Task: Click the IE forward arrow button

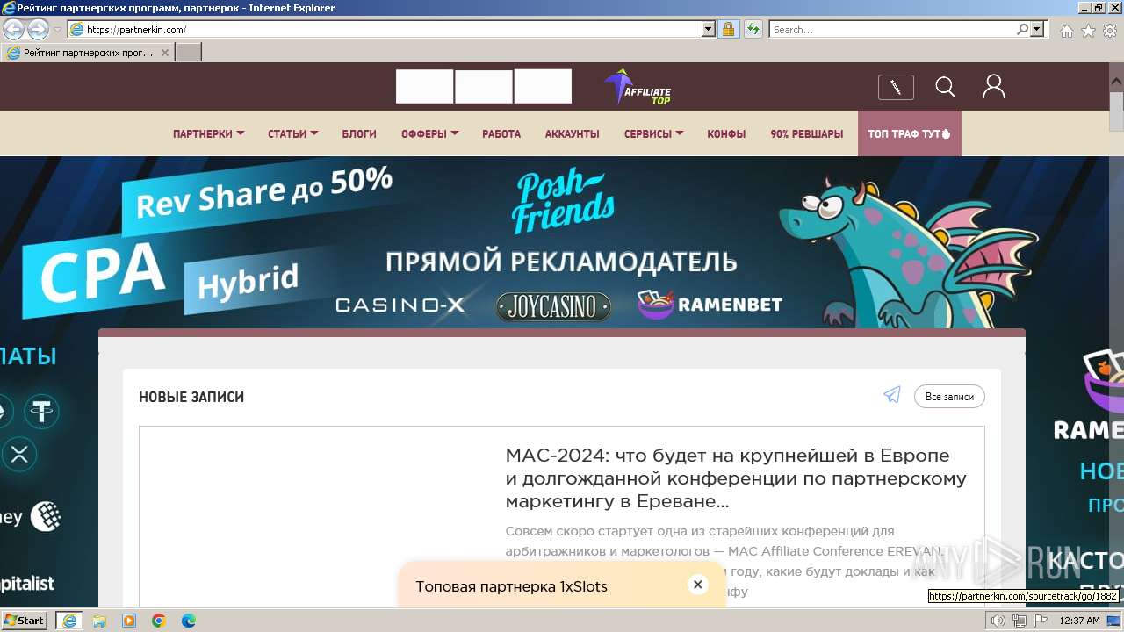Action: (38, 29)
